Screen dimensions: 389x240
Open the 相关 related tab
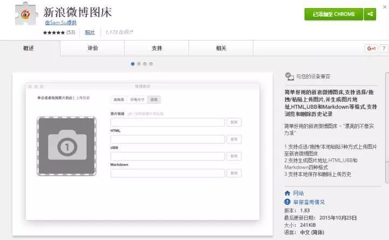pyautogui.click(x=221, y=48)
